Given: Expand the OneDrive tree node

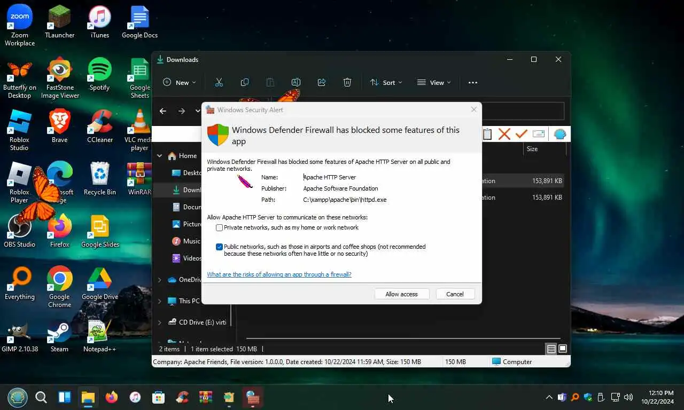Looking at the screenshot, I should [159, 280].
